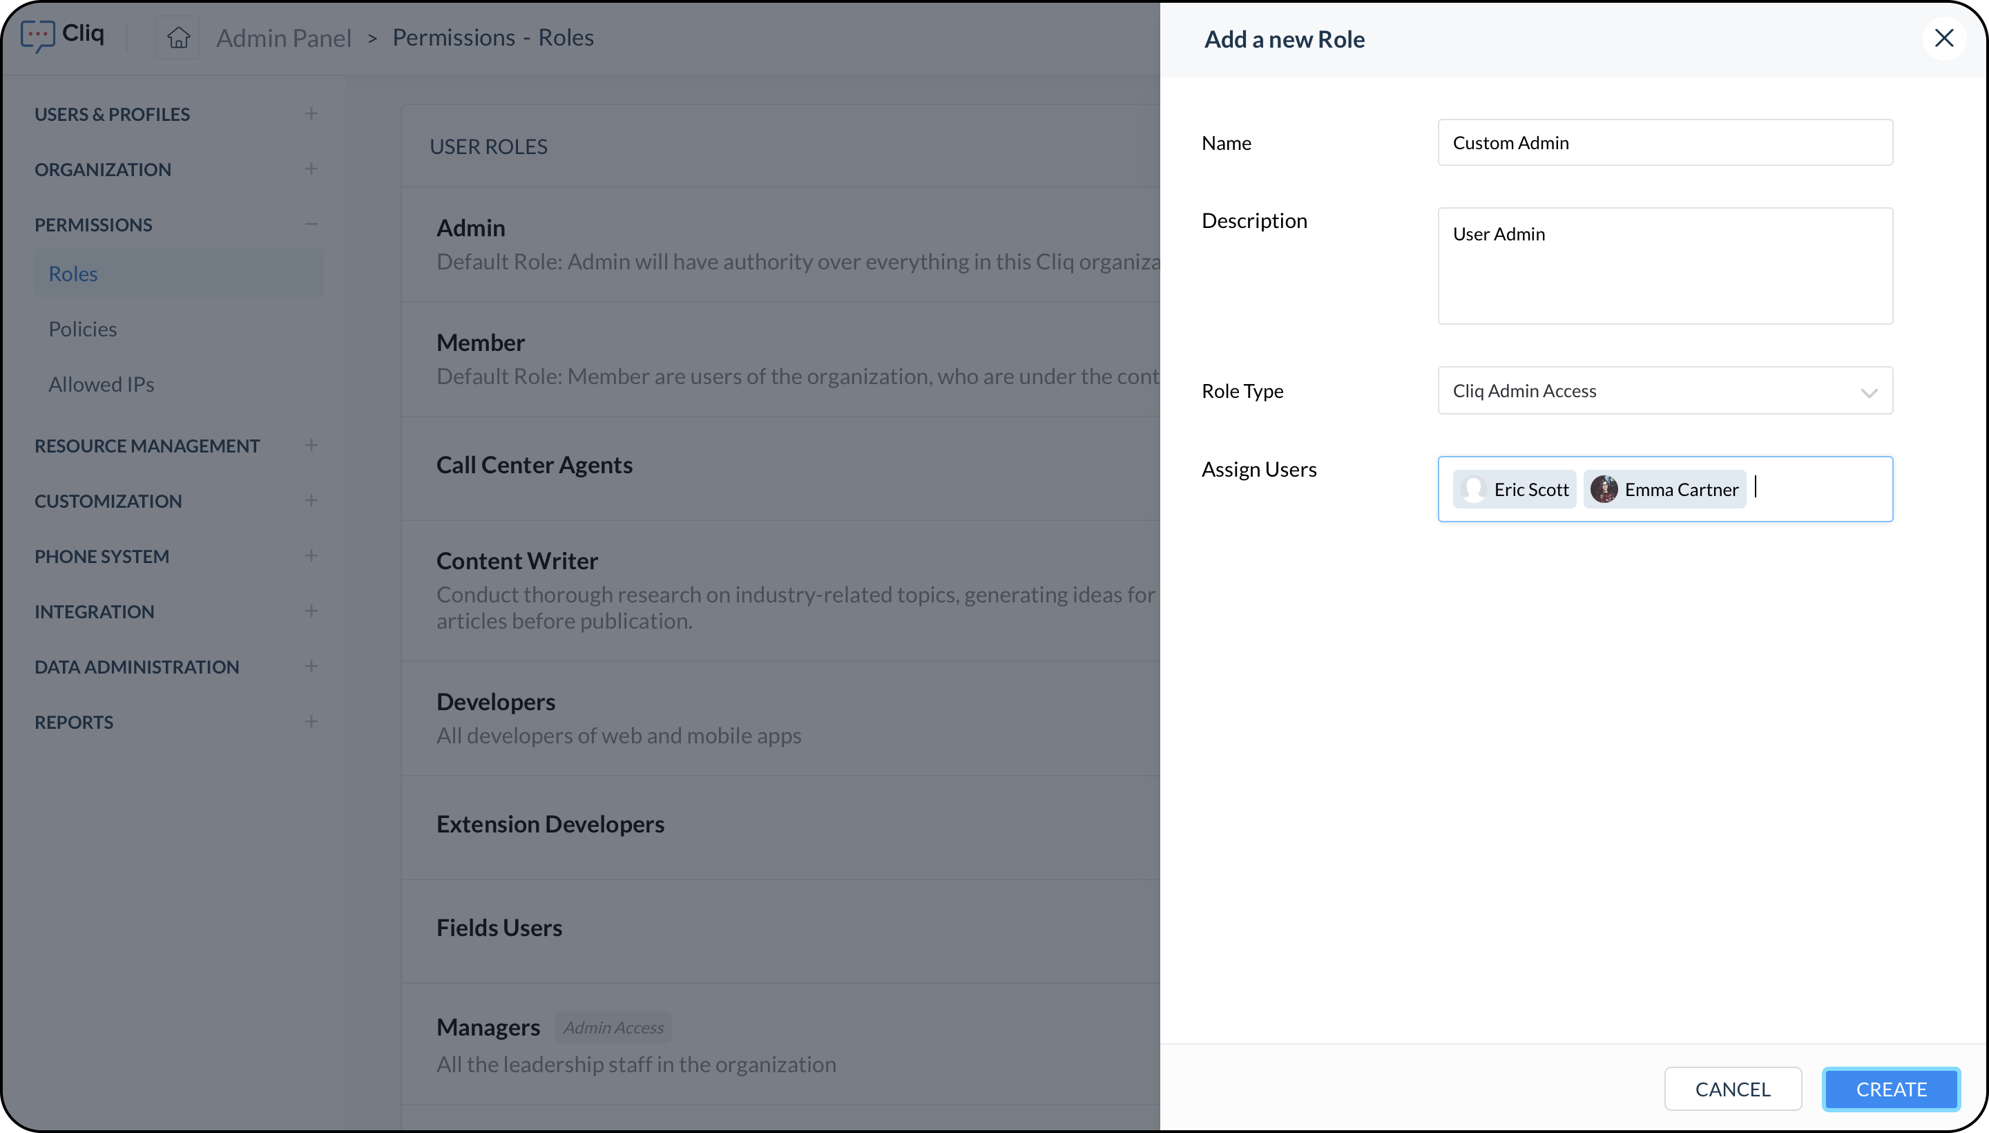Click the Name input field
The image size is (1989, 1133).
pos(1664,142)
